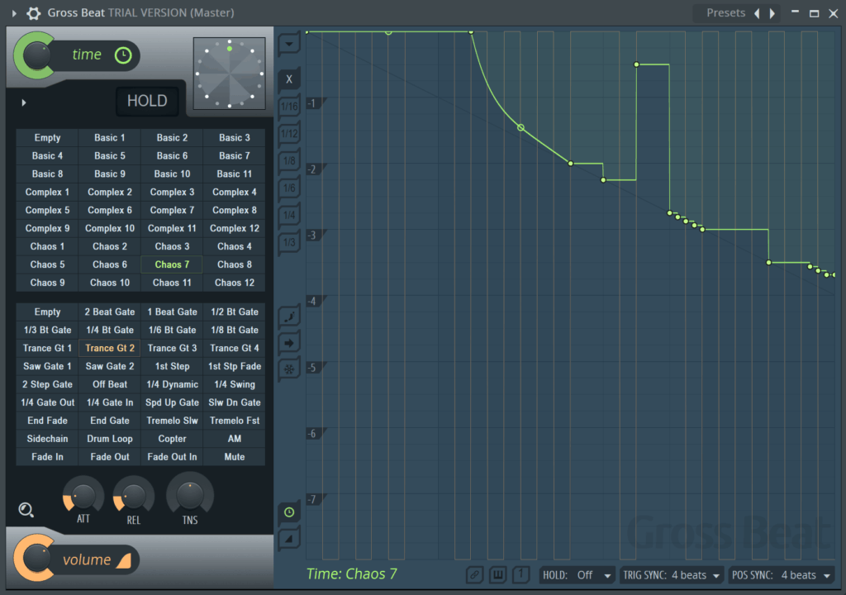Click the keyboard icon in bottom bar
The width and height of the screenshot is (846, 595).
497,575
